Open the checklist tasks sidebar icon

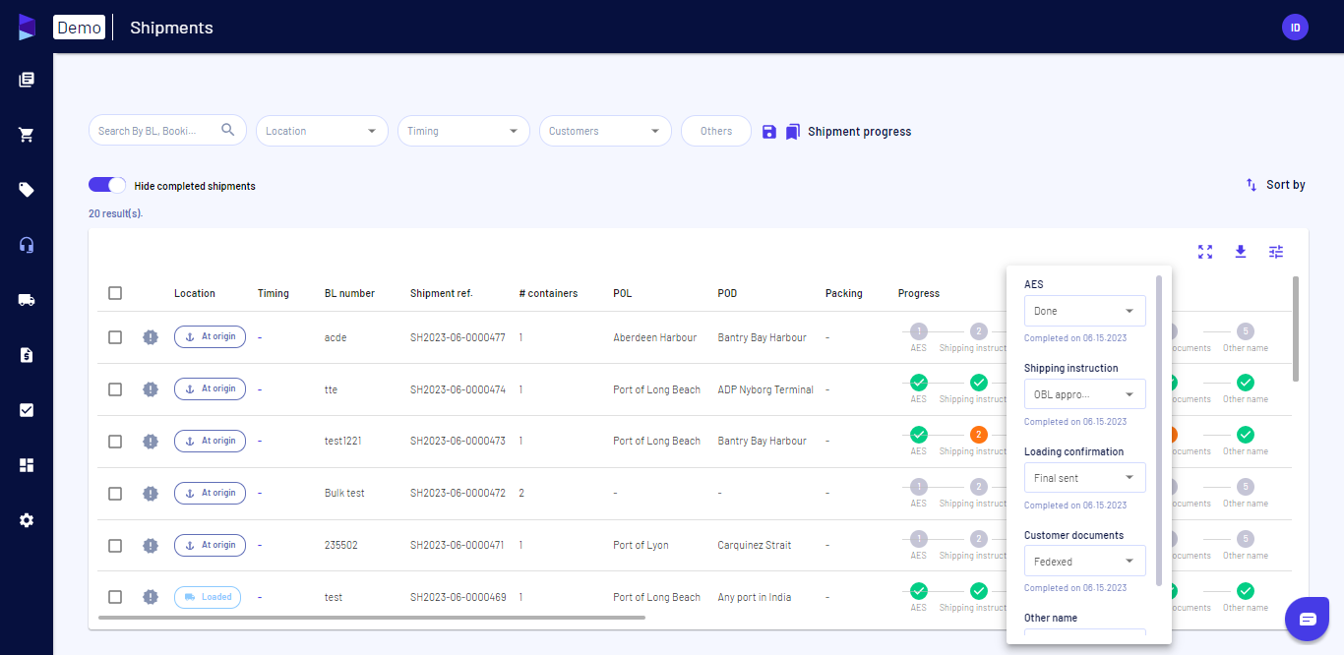pos(27,410)
